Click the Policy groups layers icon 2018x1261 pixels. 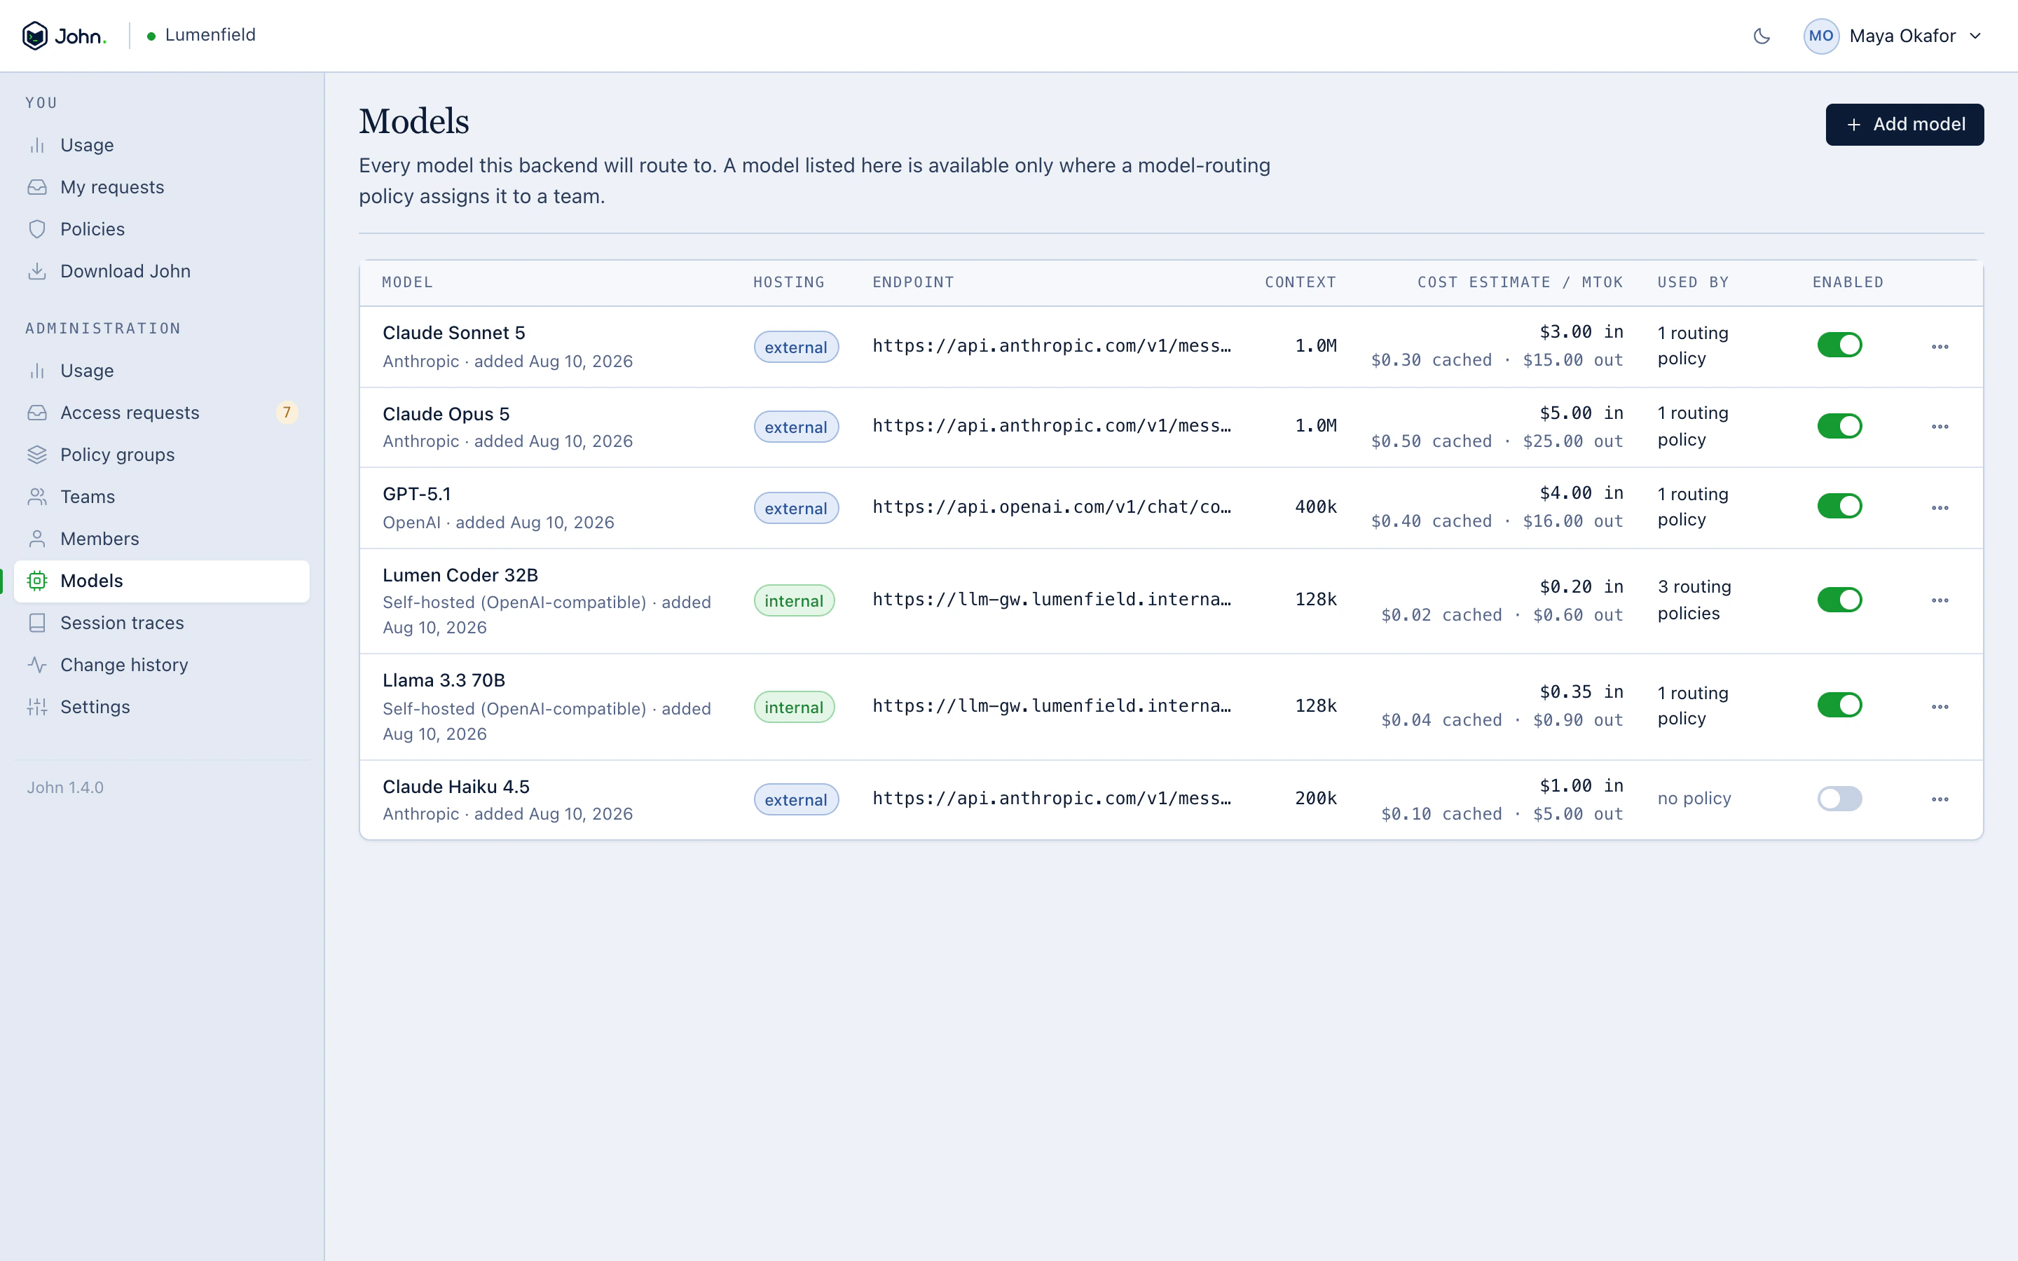36,455
